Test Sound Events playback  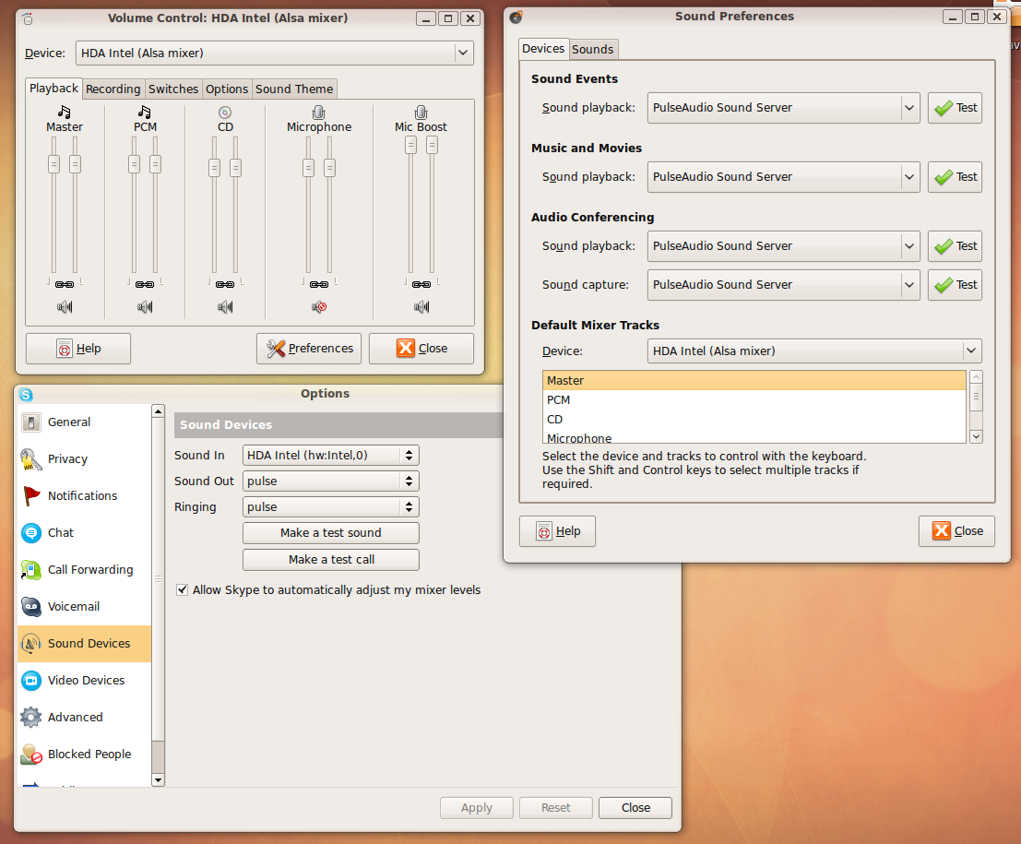click(x=955, y=107)
